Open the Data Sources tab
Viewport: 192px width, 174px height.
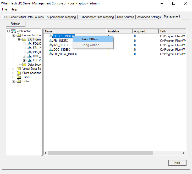[x=125, y=17]
